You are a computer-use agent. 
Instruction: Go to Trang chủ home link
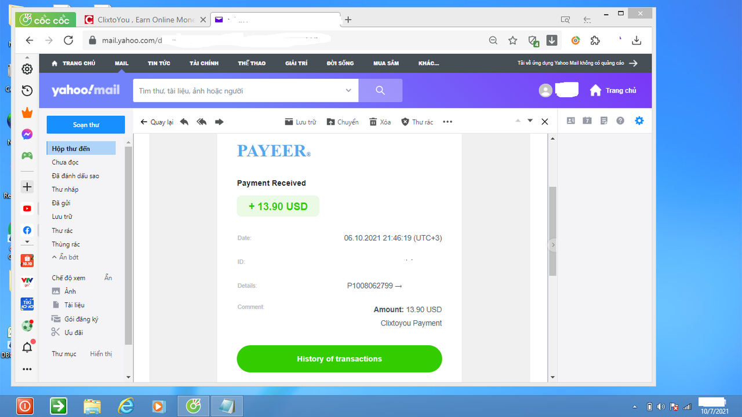point(613,90)
